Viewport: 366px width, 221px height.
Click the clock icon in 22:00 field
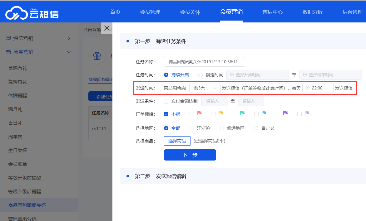pos(308,88)
